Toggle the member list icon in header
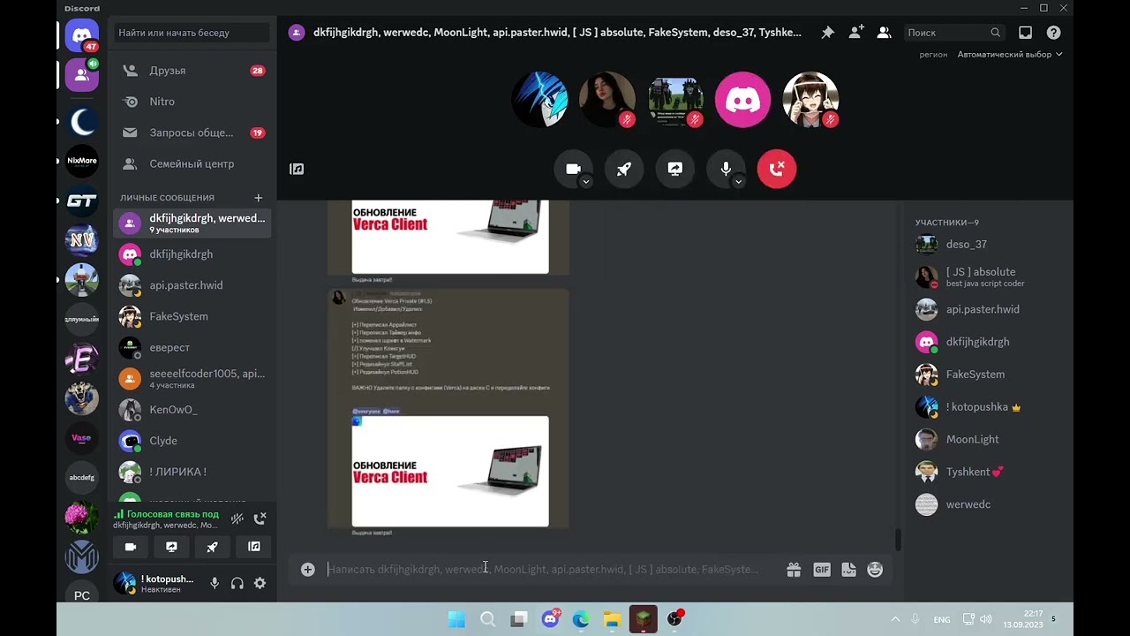Viewport: 1130px width, 636px height. pos(884,33)
